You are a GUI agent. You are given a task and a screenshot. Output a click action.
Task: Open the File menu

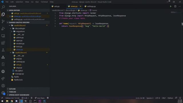tap(7, 2)
